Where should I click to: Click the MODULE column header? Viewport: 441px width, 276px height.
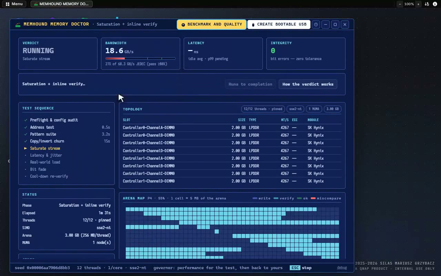pos(313,120)
